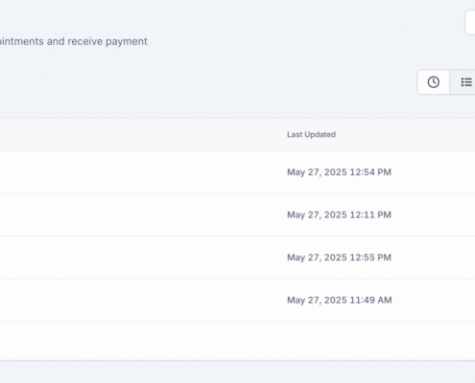475x383 pixels.
Task: Select the May 27, 2025 12:54 PM timestamp
Action: (x=339, y=172)
